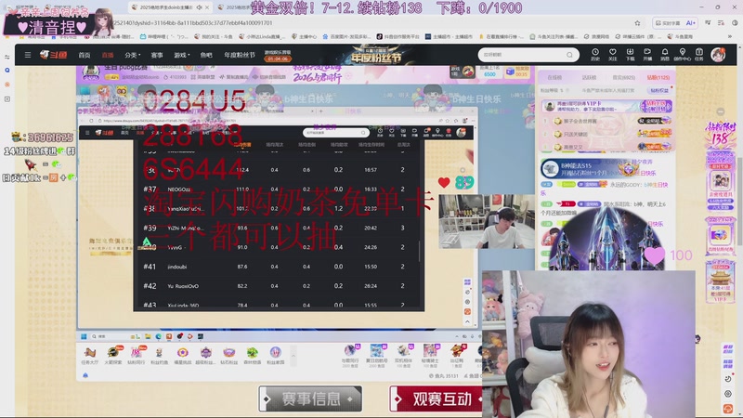
Task: Open browser AI+ toolbar button
Action: coord(690,22)
